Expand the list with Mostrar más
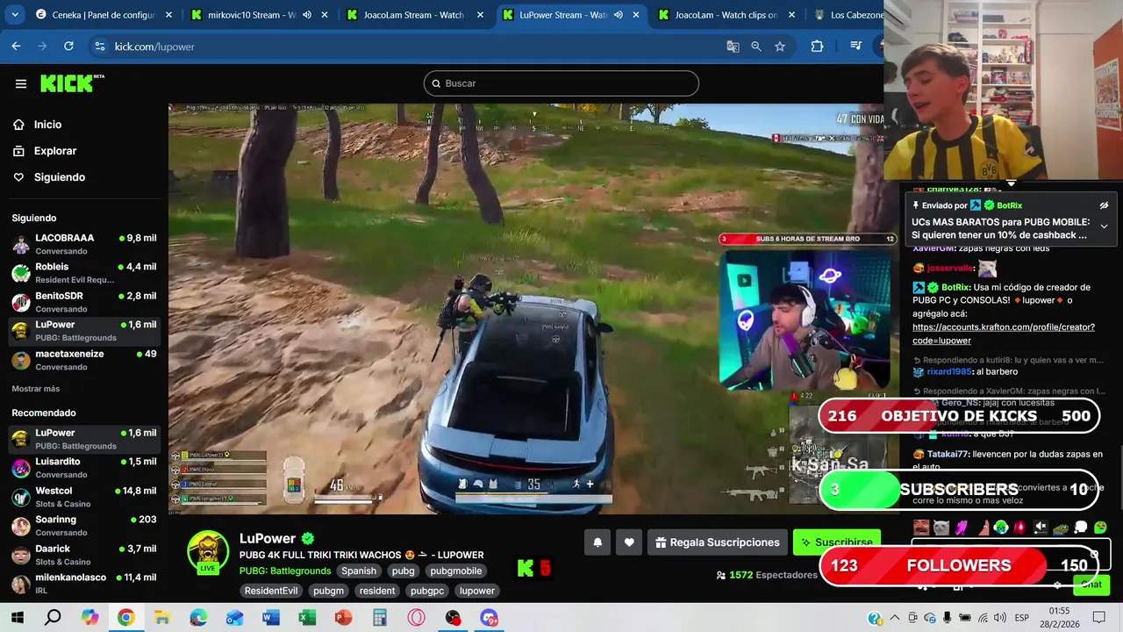Screen dimensions: 1123x632 pos(36,389)
